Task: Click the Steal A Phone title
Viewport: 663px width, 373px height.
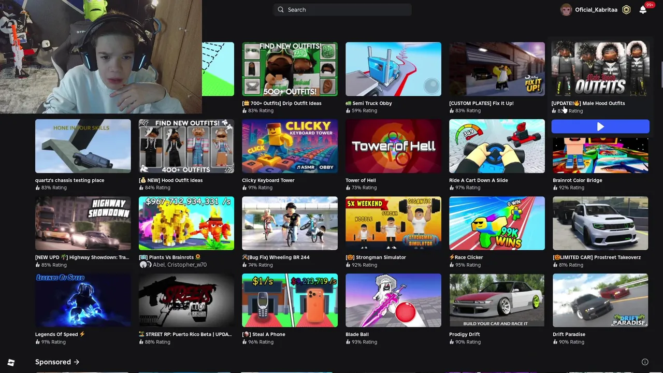Action: point(264,334)
